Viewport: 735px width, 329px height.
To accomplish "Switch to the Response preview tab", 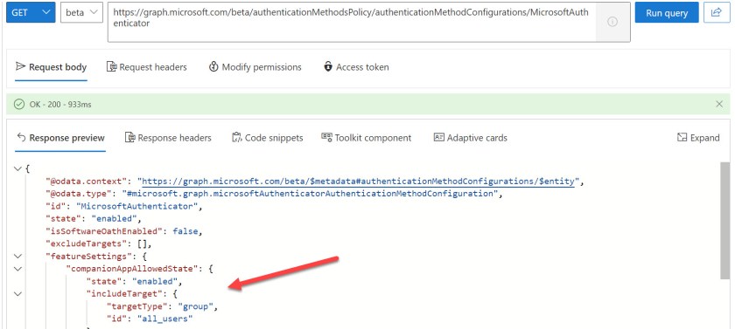I will [60, 138].
